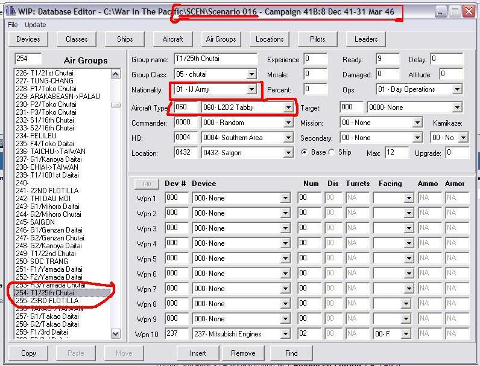Viewport: 480px width, 366px height.
Task: Click the air groups list scrollbar thumb
Action: pyautogui.click(x=116, y=105)
